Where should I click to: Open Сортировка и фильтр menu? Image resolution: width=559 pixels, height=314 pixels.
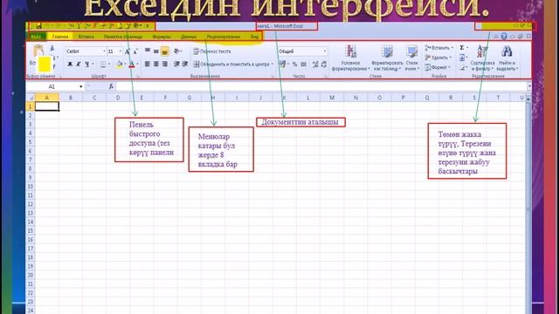coord(482,58)
